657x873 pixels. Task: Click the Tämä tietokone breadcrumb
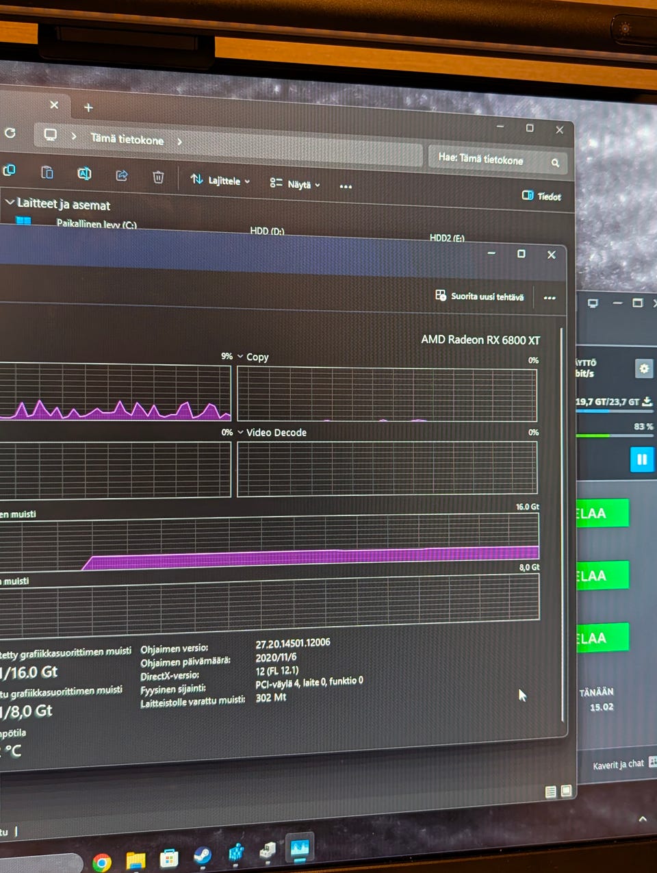tap(127, 139)
